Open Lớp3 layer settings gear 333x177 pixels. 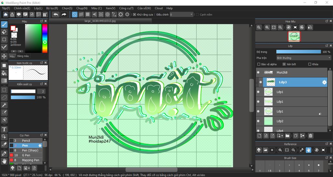[x=324, y=82]
